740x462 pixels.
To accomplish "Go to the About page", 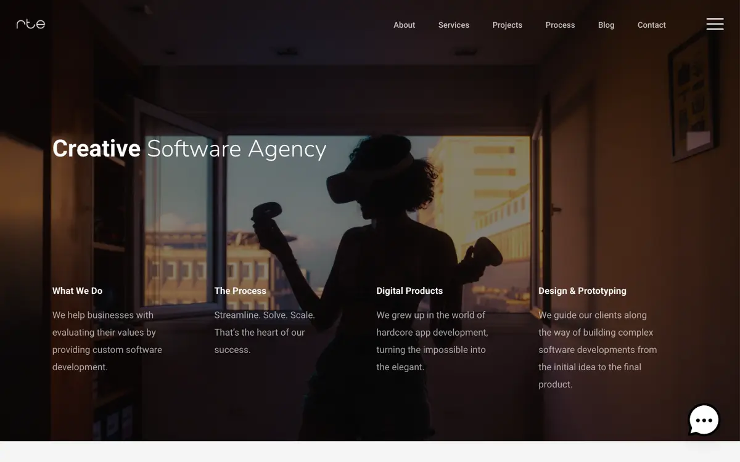I will click(x=405, y=25).
